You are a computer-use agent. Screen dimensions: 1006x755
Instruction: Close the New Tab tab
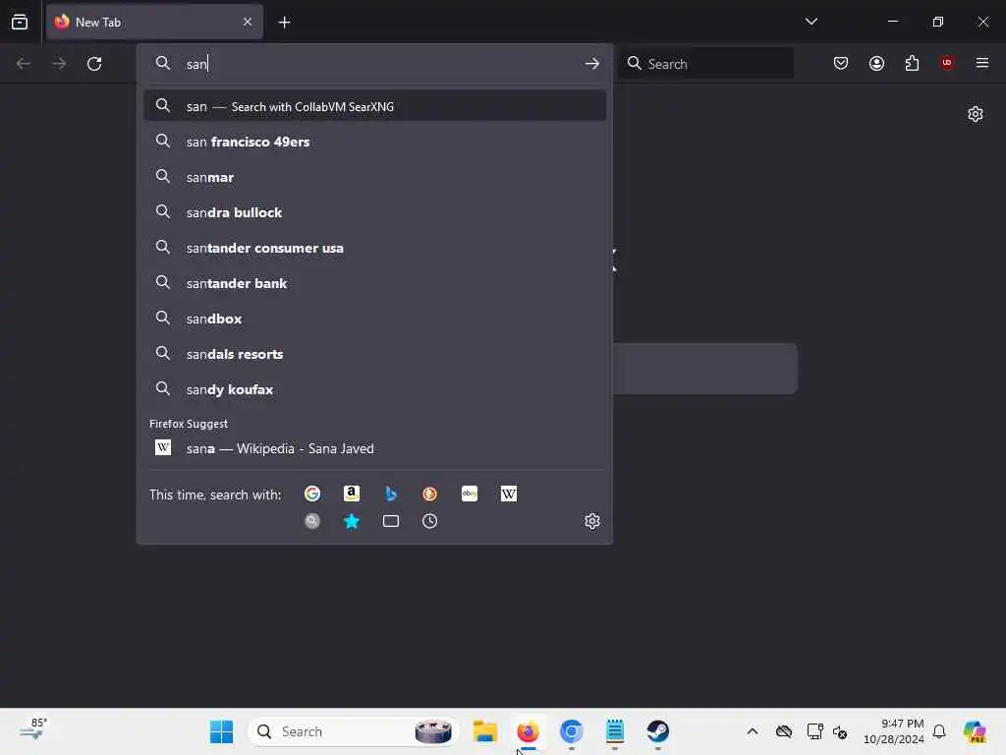[x=248, y=22]
